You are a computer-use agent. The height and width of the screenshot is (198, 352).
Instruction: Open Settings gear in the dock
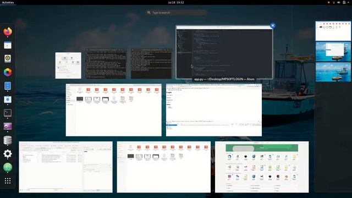(8, 153)
